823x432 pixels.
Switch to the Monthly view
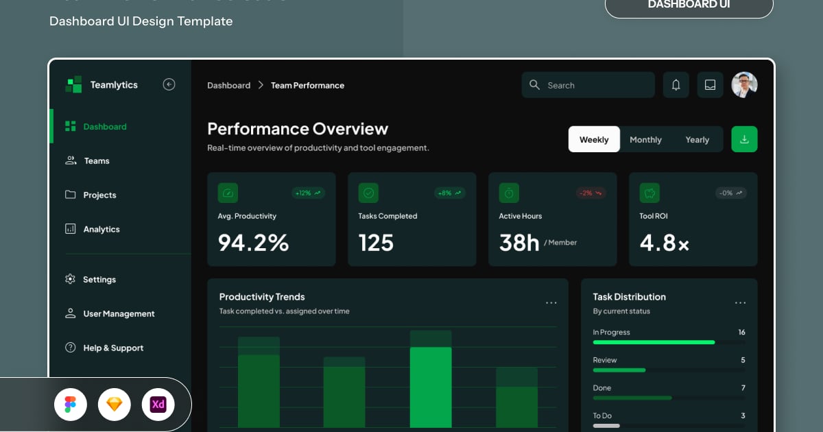pyautogui.click(x=645, y=139)
